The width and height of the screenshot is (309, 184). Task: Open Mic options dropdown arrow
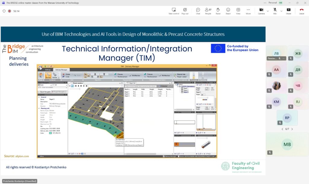tap(281, 11)
